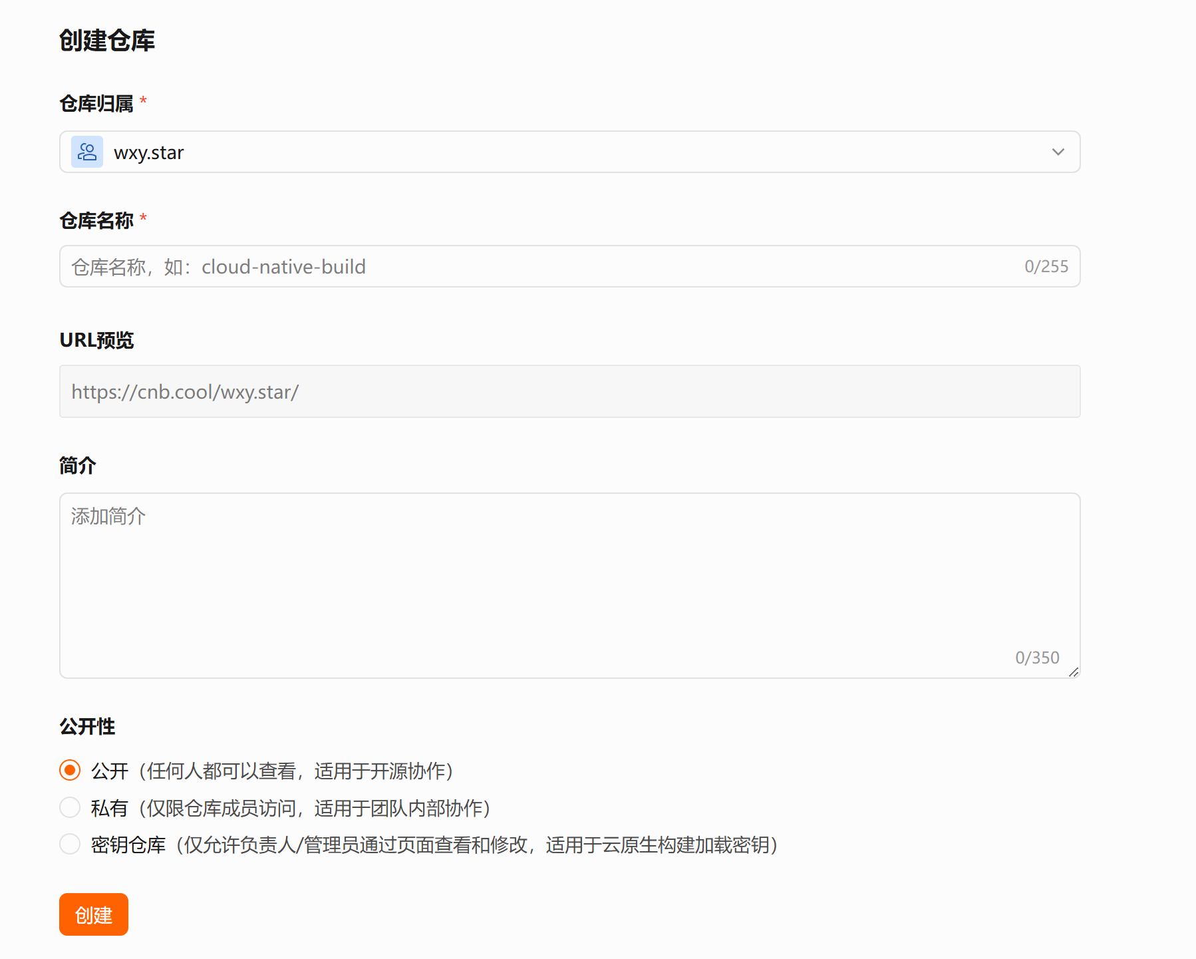This screenshot has width=1196, height=959.
Task: Expand the 仓库归属 dropdown chevron
Action: coord(1058,152)
